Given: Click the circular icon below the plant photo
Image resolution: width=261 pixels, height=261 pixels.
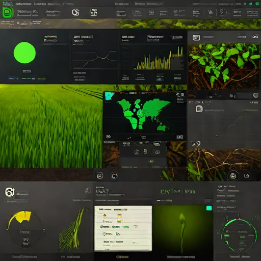Looking at the screenshot, I should click(256, 95).
